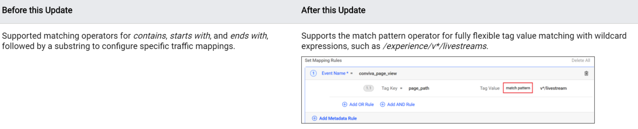Viewport: 638px width, 129px height.
Task: Click the v*/livestream tag value field
Action: coord(553,88)
